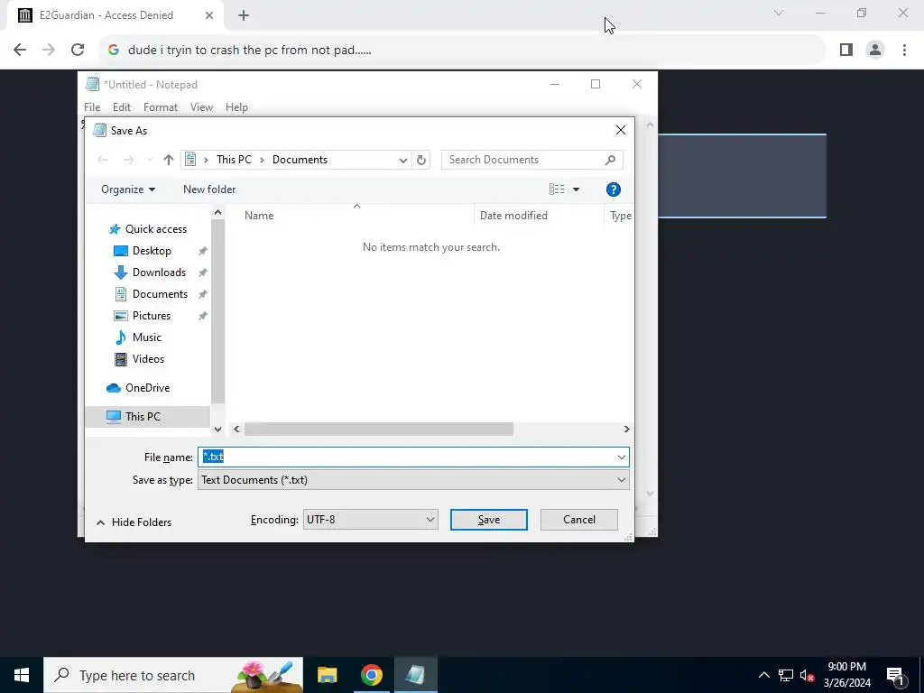Click the pin icon beside Desktop
Viewport: 924px width, 693px height.
coord(202,251)
